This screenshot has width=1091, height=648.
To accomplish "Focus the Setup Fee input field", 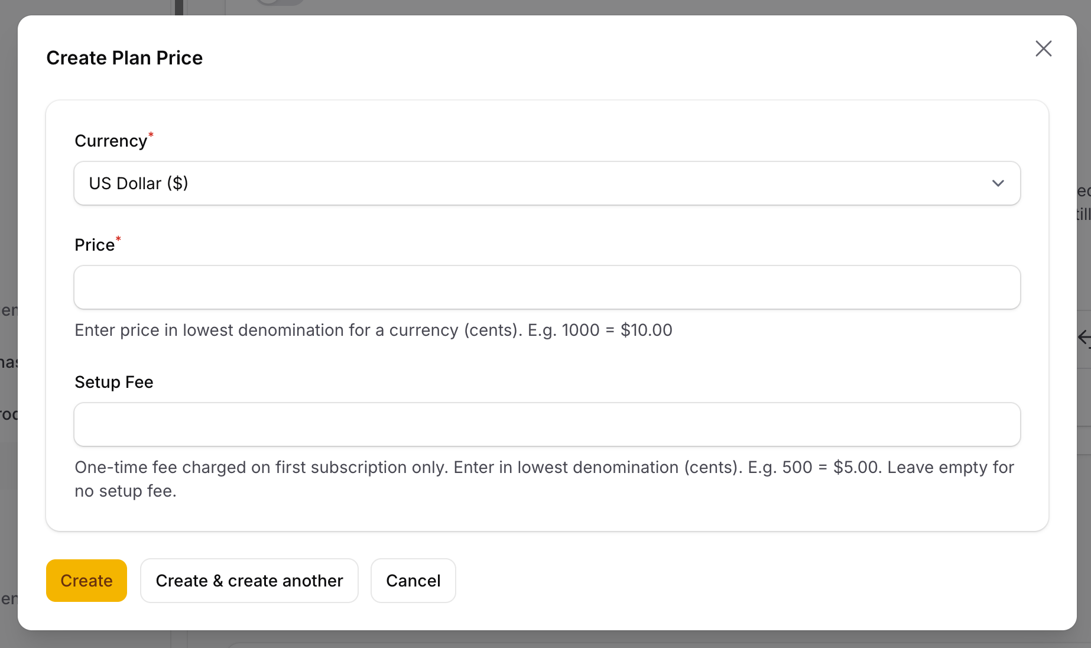I will [x=547, y=425].
